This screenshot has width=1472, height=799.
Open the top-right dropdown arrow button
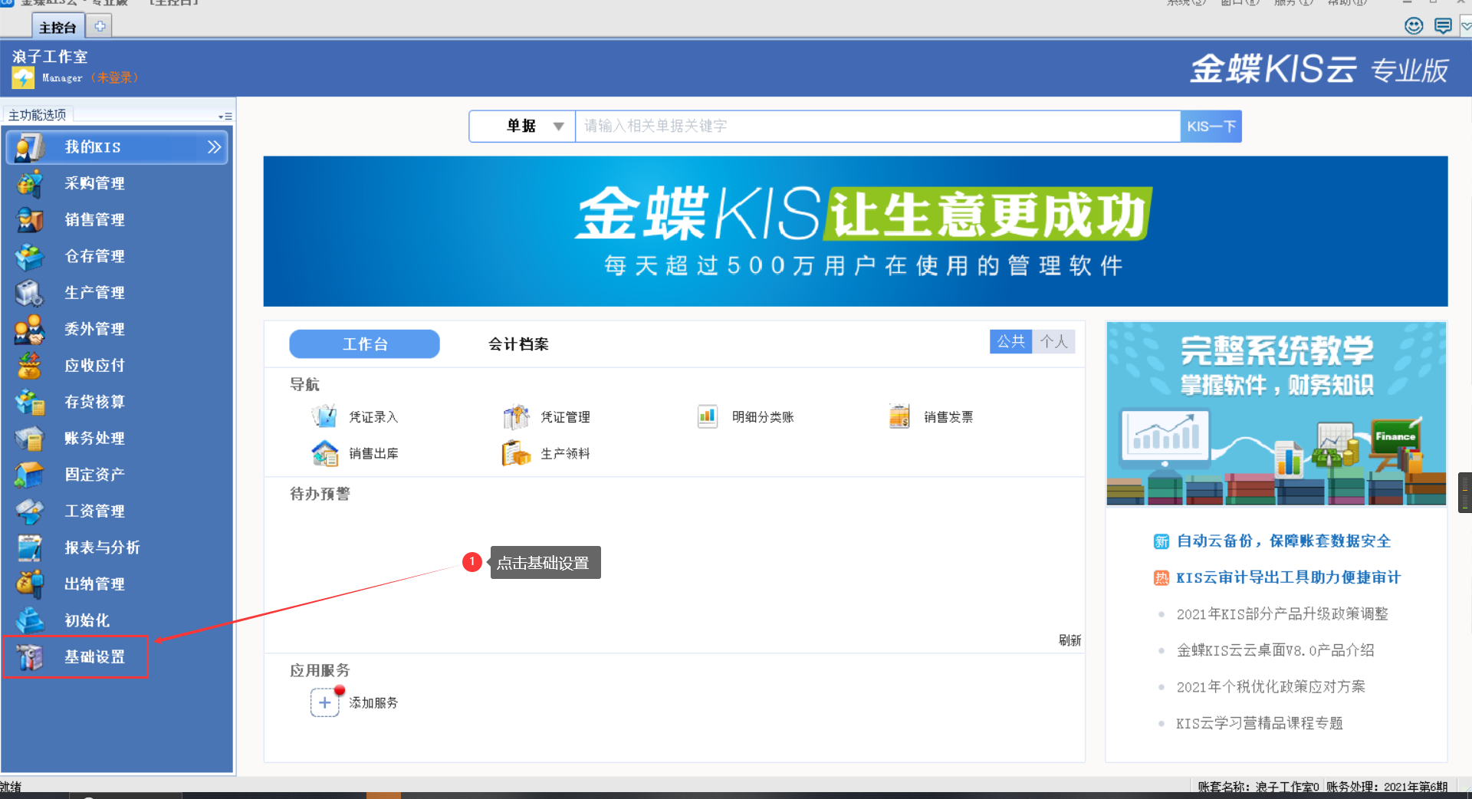point(1465,26)
